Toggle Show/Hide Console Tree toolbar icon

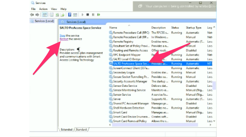click(x=45, y=15)
